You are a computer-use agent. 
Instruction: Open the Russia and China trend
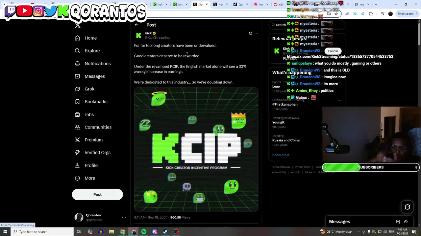(286, 140)
